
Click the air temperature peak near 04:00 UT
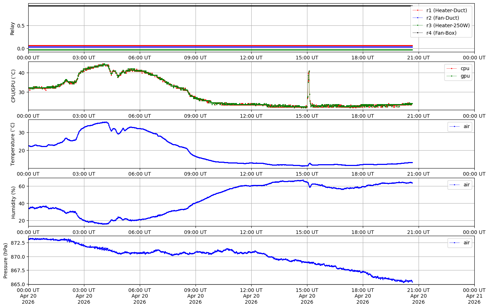[x=105, y=122]
